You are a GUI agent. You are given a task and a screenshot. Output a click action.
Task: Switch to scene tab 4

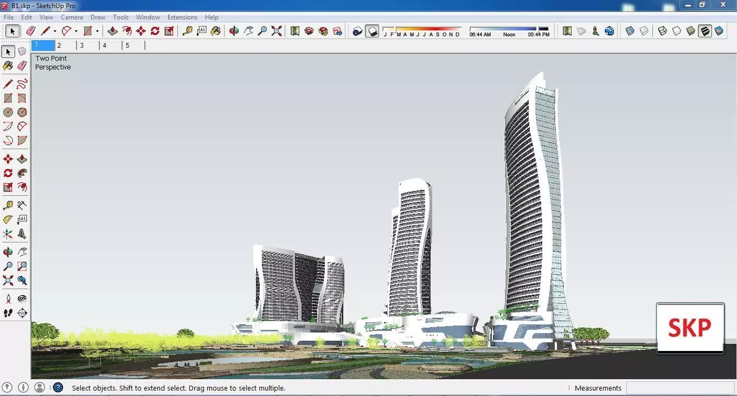pos(111,46)
